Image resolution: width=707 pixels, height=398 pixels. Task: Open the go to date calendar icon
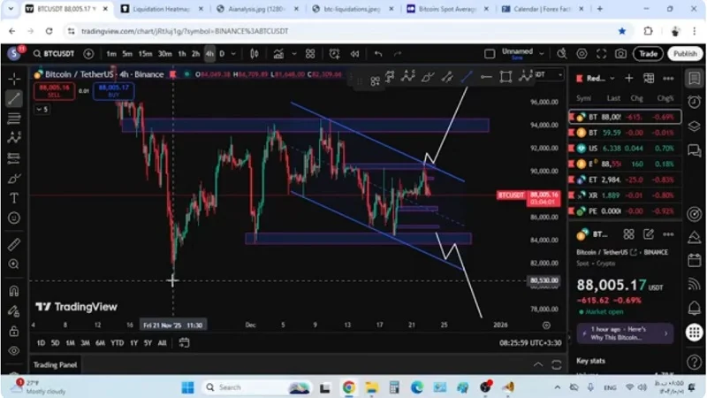click(x=184, y=343)
